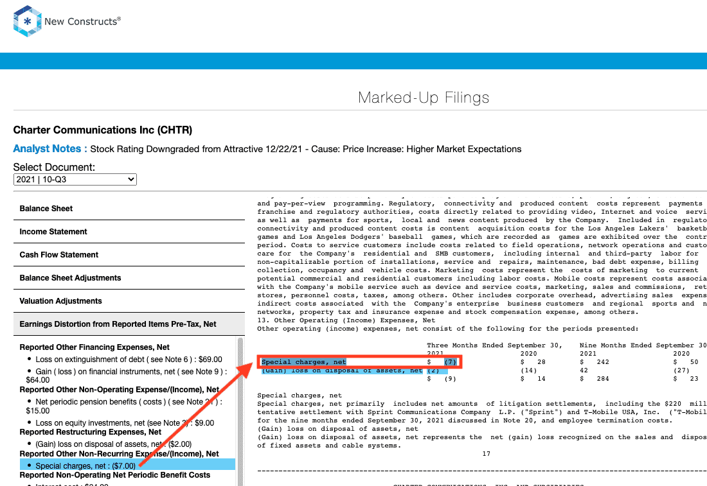Click the New Constructs hexagon logo

pos(28,21)
